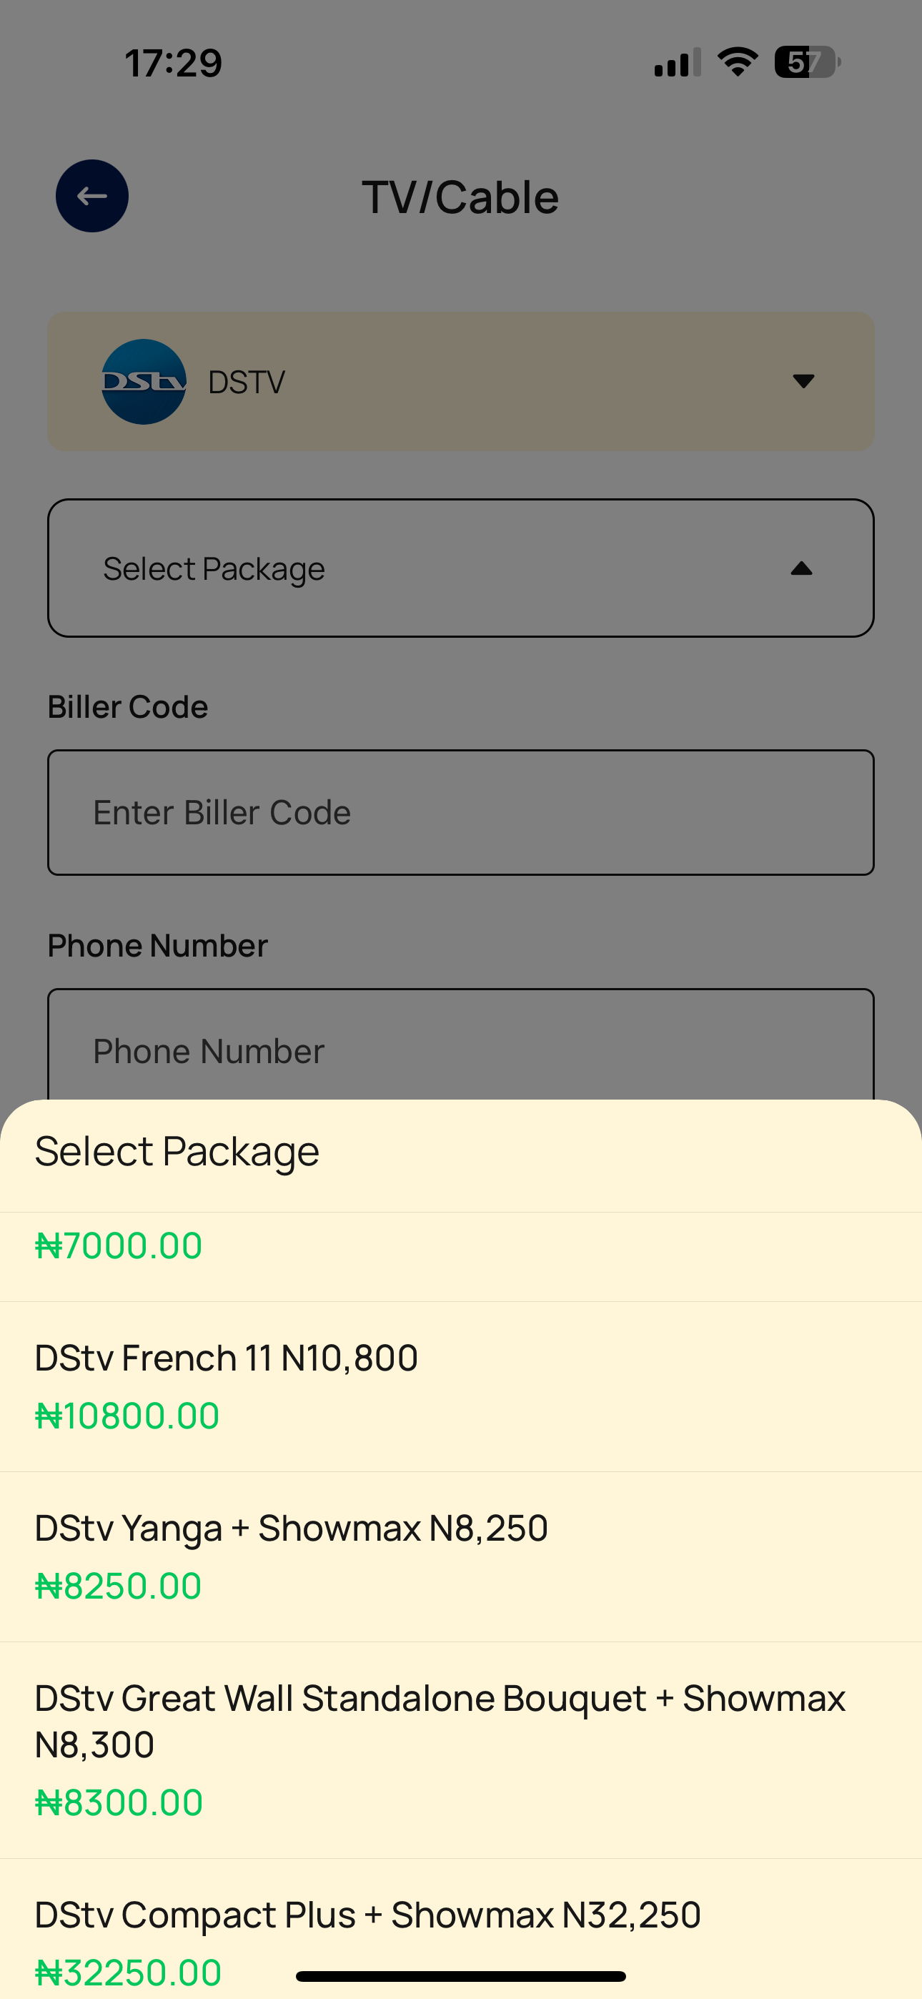Tap the DSTV logo icon

click(144, 381)
